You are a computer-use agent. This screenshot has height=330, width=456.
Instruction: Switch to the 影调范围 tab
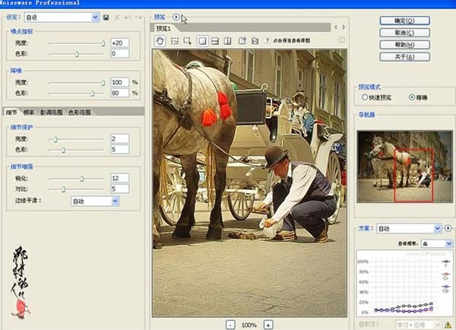click(51, 113)
